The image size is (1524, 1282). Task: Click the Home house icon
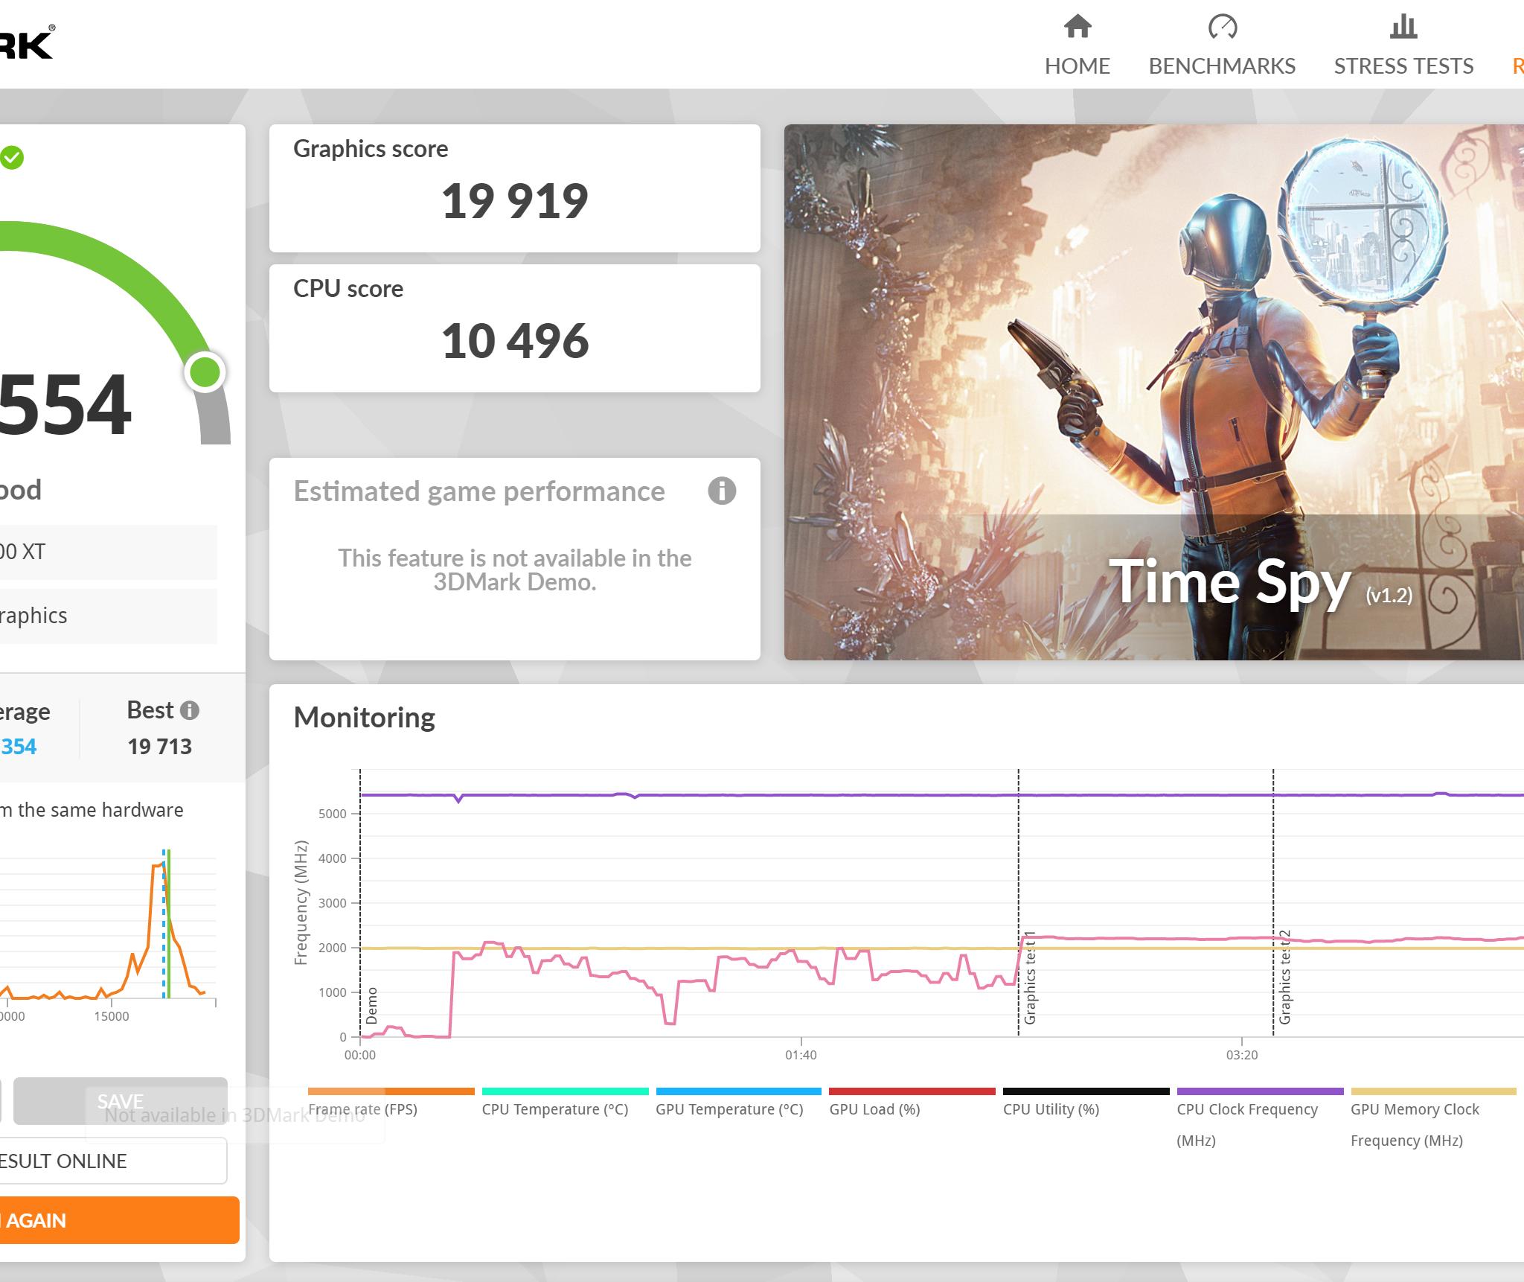point(1077,28)
